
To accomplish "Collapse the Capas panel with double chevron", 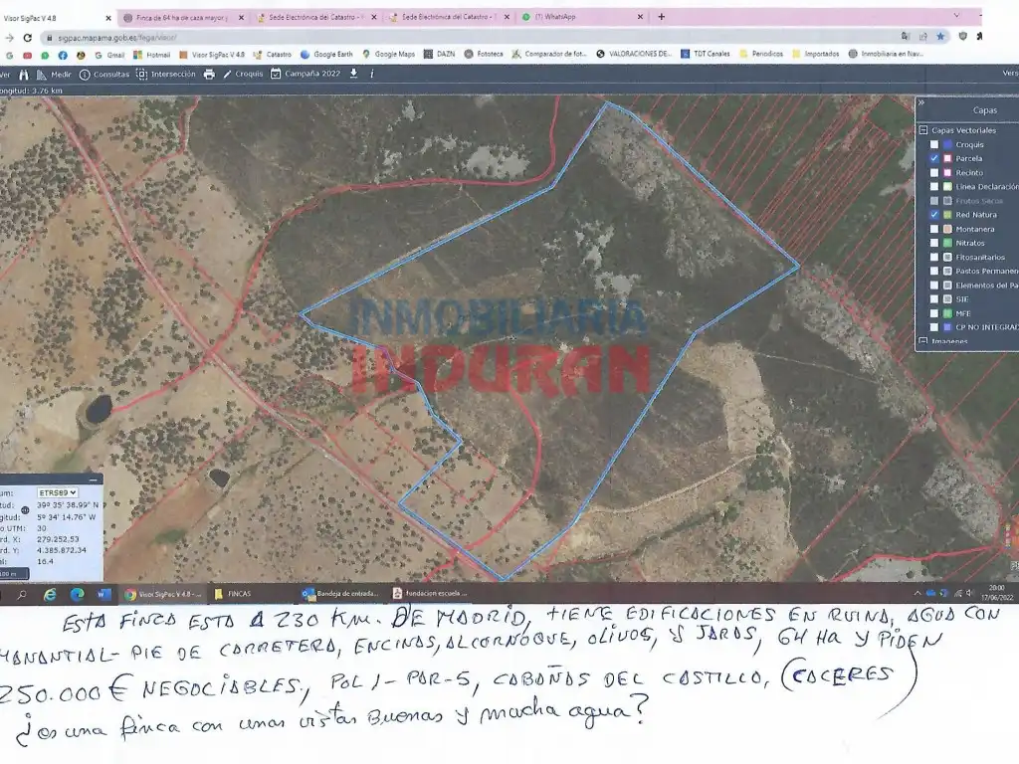I will [x=920, y=102].
